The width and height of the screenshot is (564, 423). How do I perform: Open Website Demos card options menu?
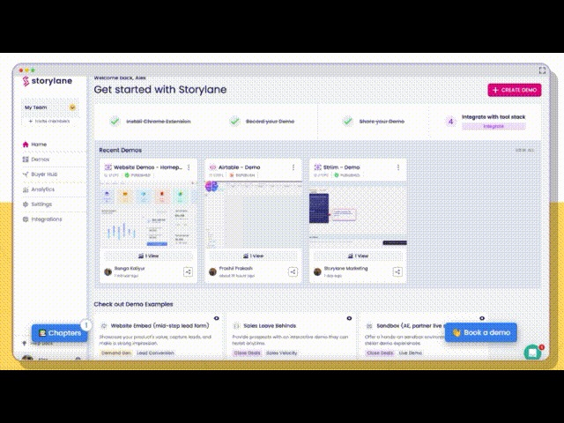point(189,167)
